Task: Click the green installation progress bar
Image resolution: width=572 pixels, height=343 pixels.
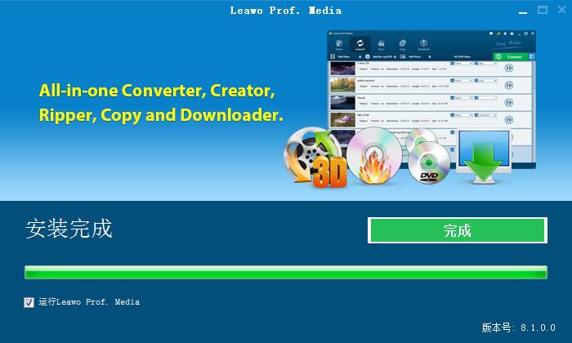Action: [286, 272]
